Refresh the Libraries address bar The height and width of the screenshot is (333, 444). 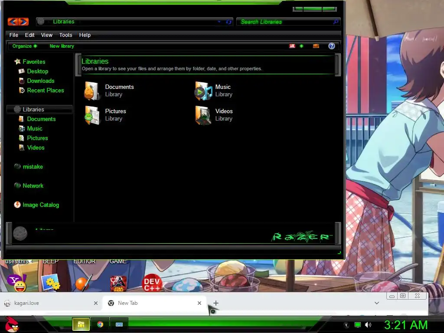pos(229,22)
